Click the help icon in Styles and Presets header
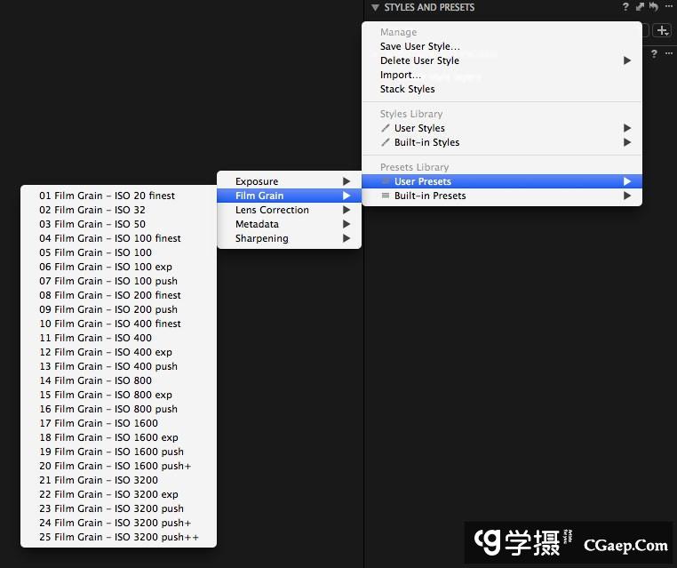The width and height of the screenshot is (677, 568). pyautogui.click(x=626, y=7)
